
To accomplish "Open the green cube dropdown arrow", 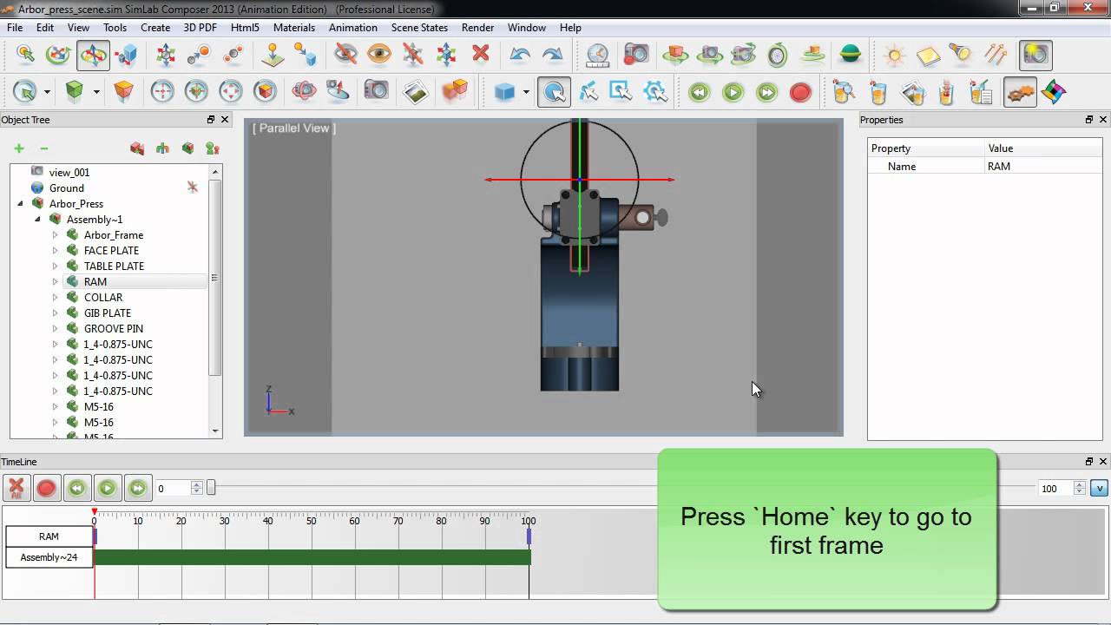I will pos(96,92).
